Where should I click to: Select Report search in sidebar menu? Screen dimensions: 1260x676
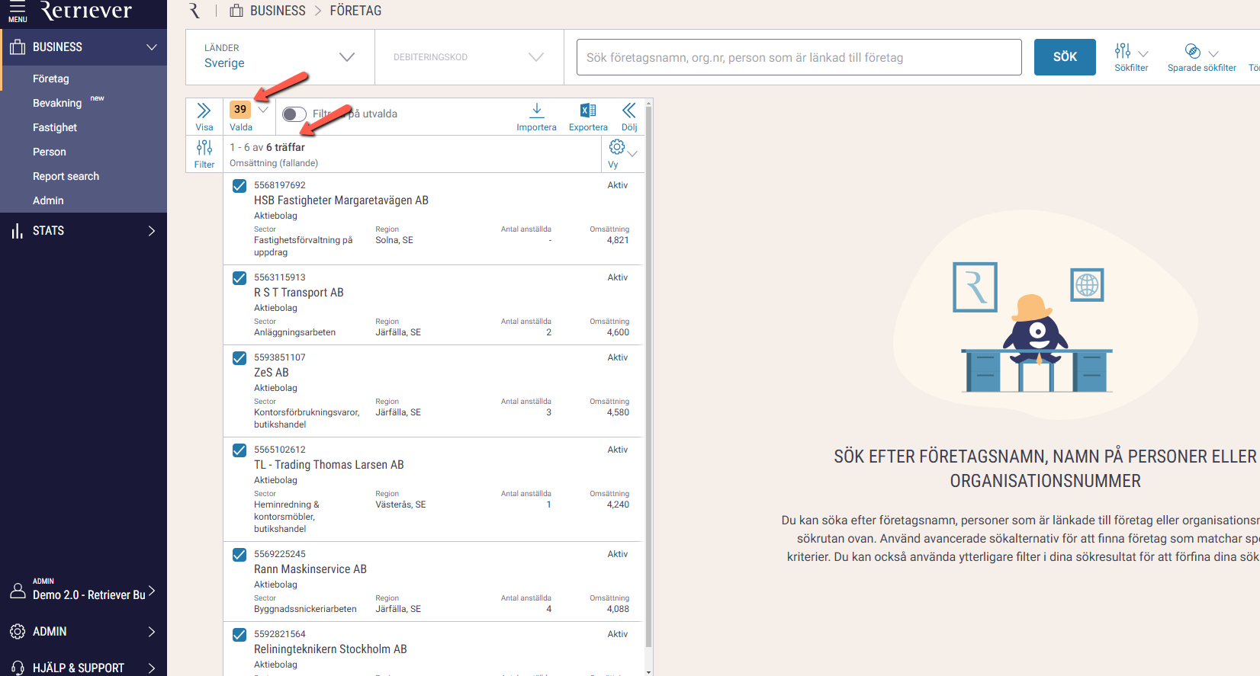pos(66,176)
